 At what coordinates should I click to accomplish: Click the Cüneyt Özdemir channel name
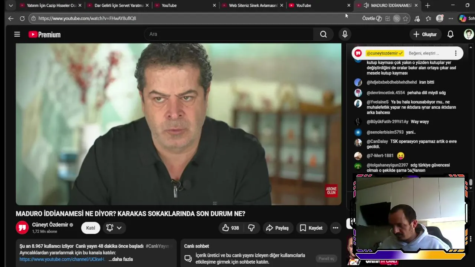[x=50, y=224]
